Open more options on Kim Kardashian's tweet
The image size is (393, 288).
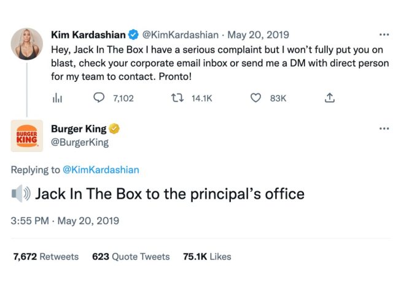click(x=384, y=34)
